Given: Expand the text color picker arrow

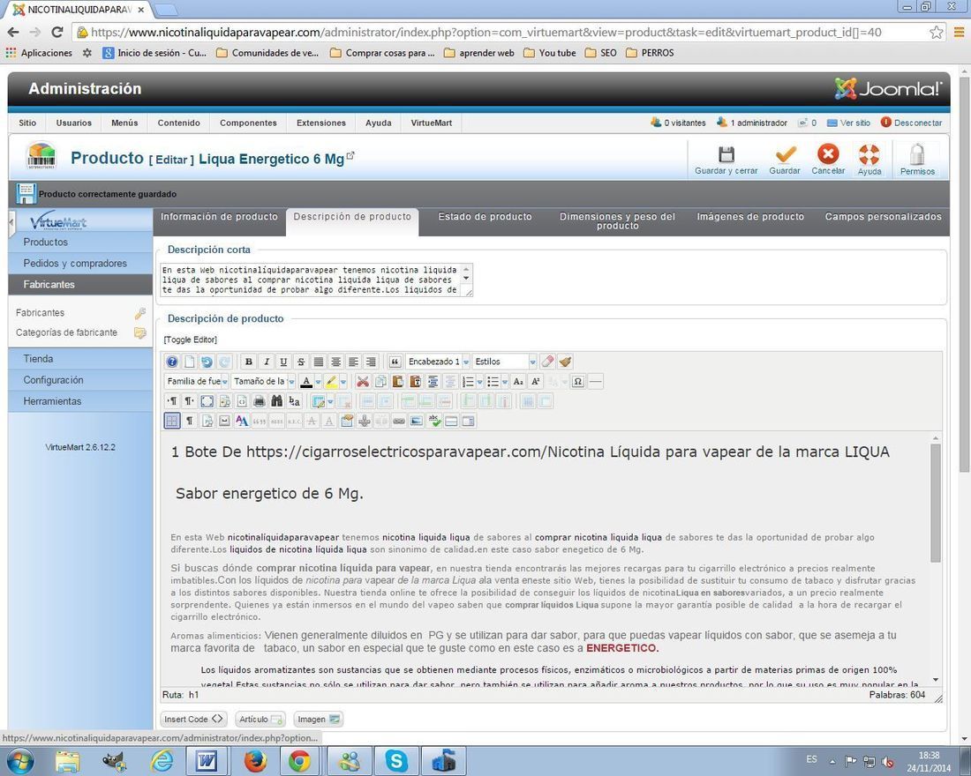Looking at the screenshot, I should click(319, 382).
